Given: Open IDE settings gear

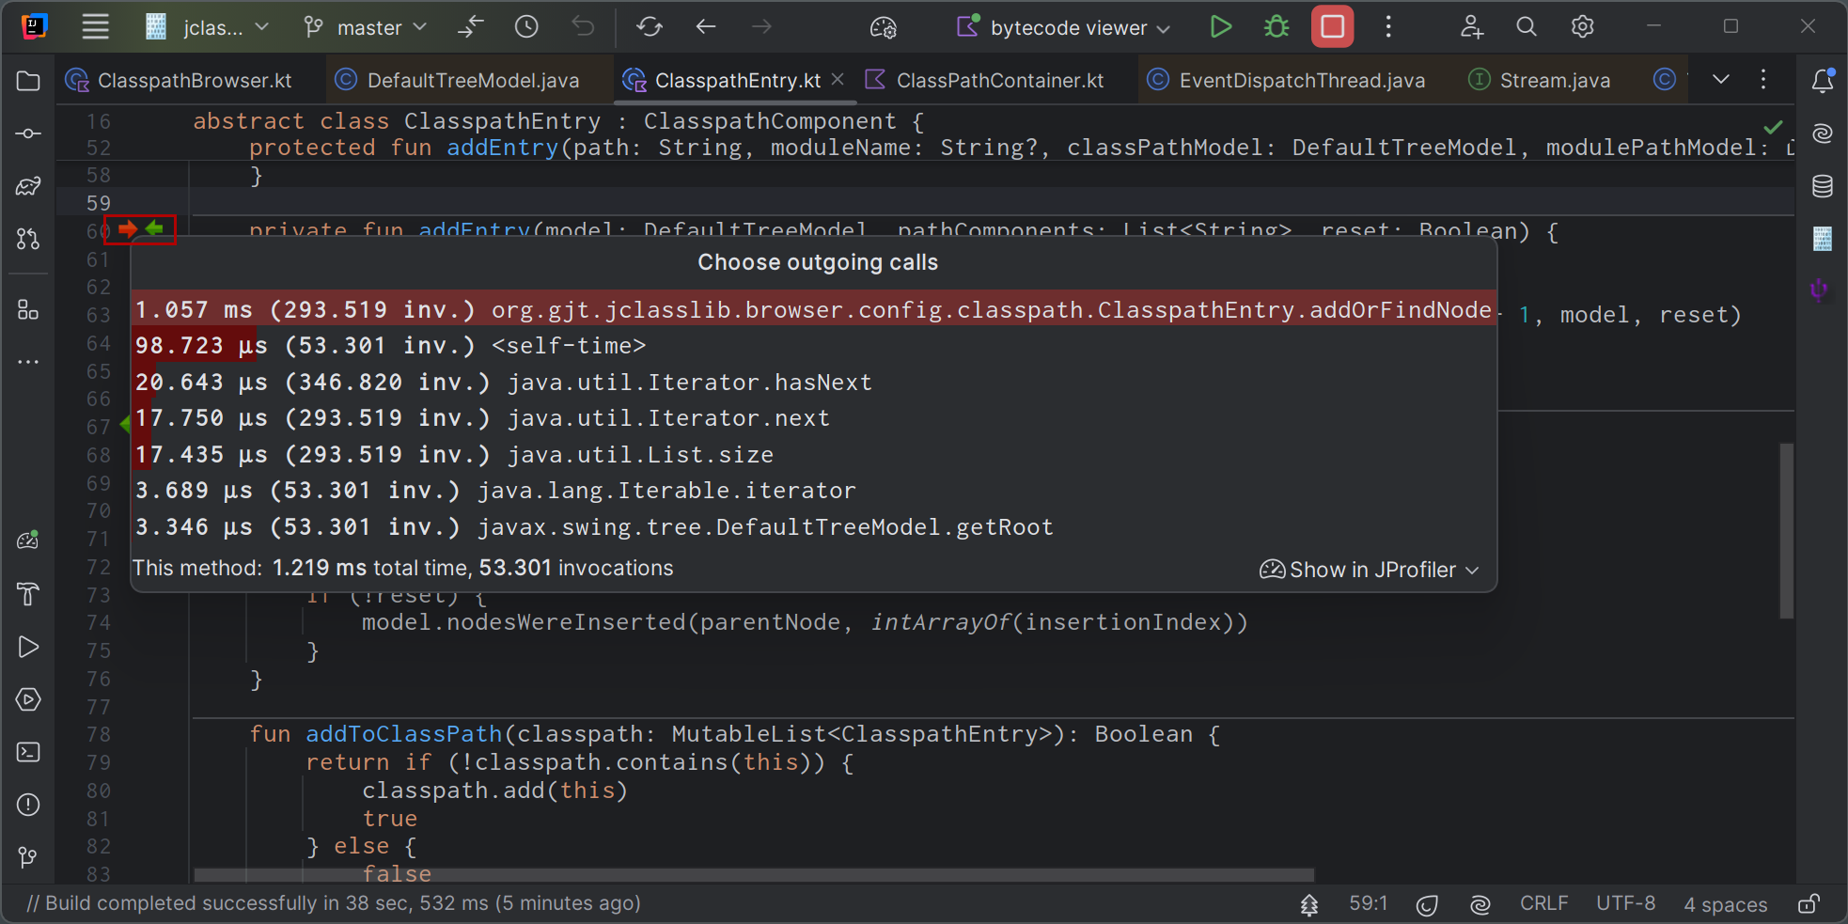Looking at the screenshot, I should (1583, 26).
